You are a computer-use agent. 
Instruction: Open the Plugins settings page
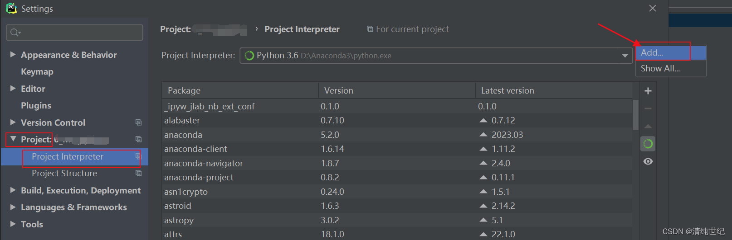[x=36, y=105]
